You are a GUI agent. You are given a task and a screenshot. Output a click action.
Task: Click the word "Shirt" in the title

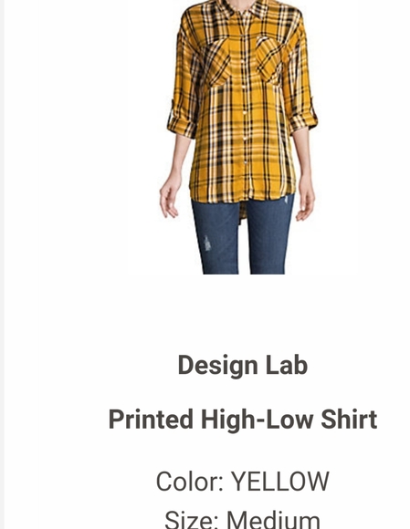349,420
